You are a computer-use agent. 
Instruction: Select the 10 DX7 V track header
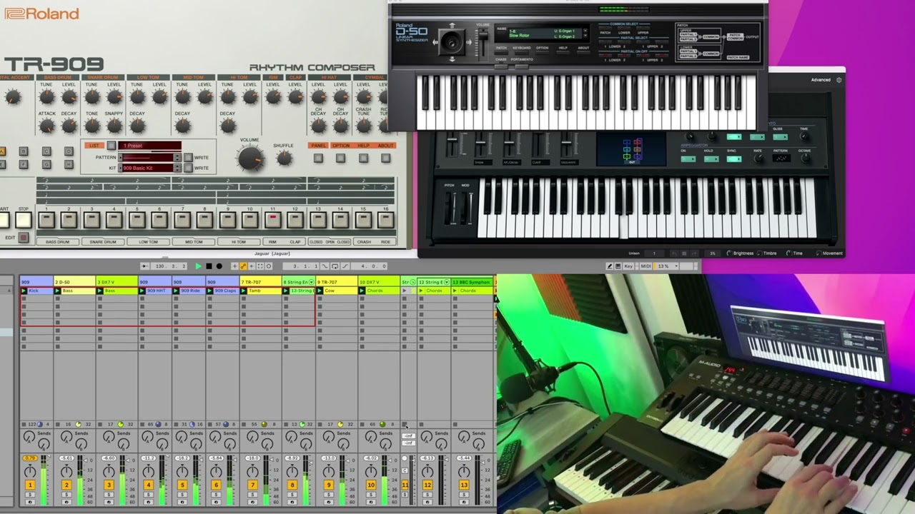(x=379, y=282)
